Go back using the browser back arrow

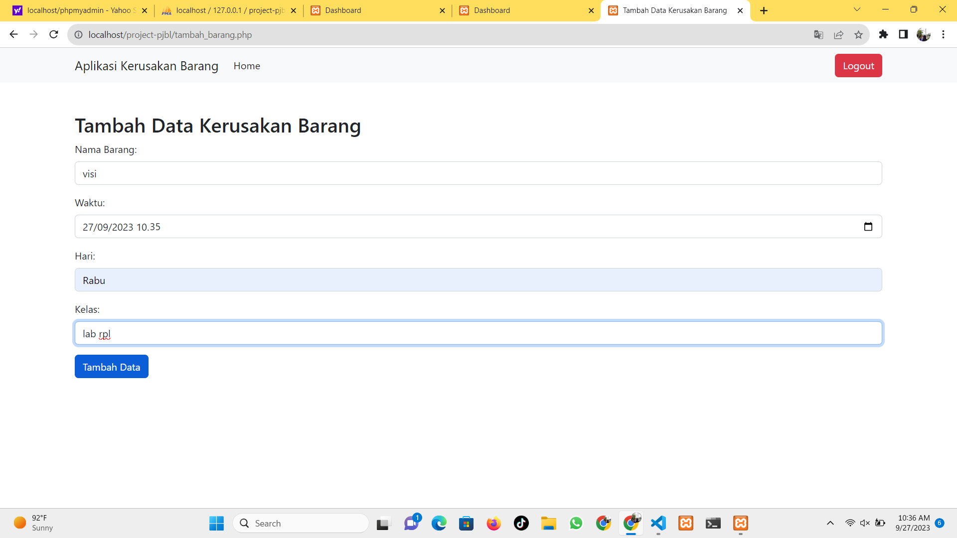pos(14,34)
